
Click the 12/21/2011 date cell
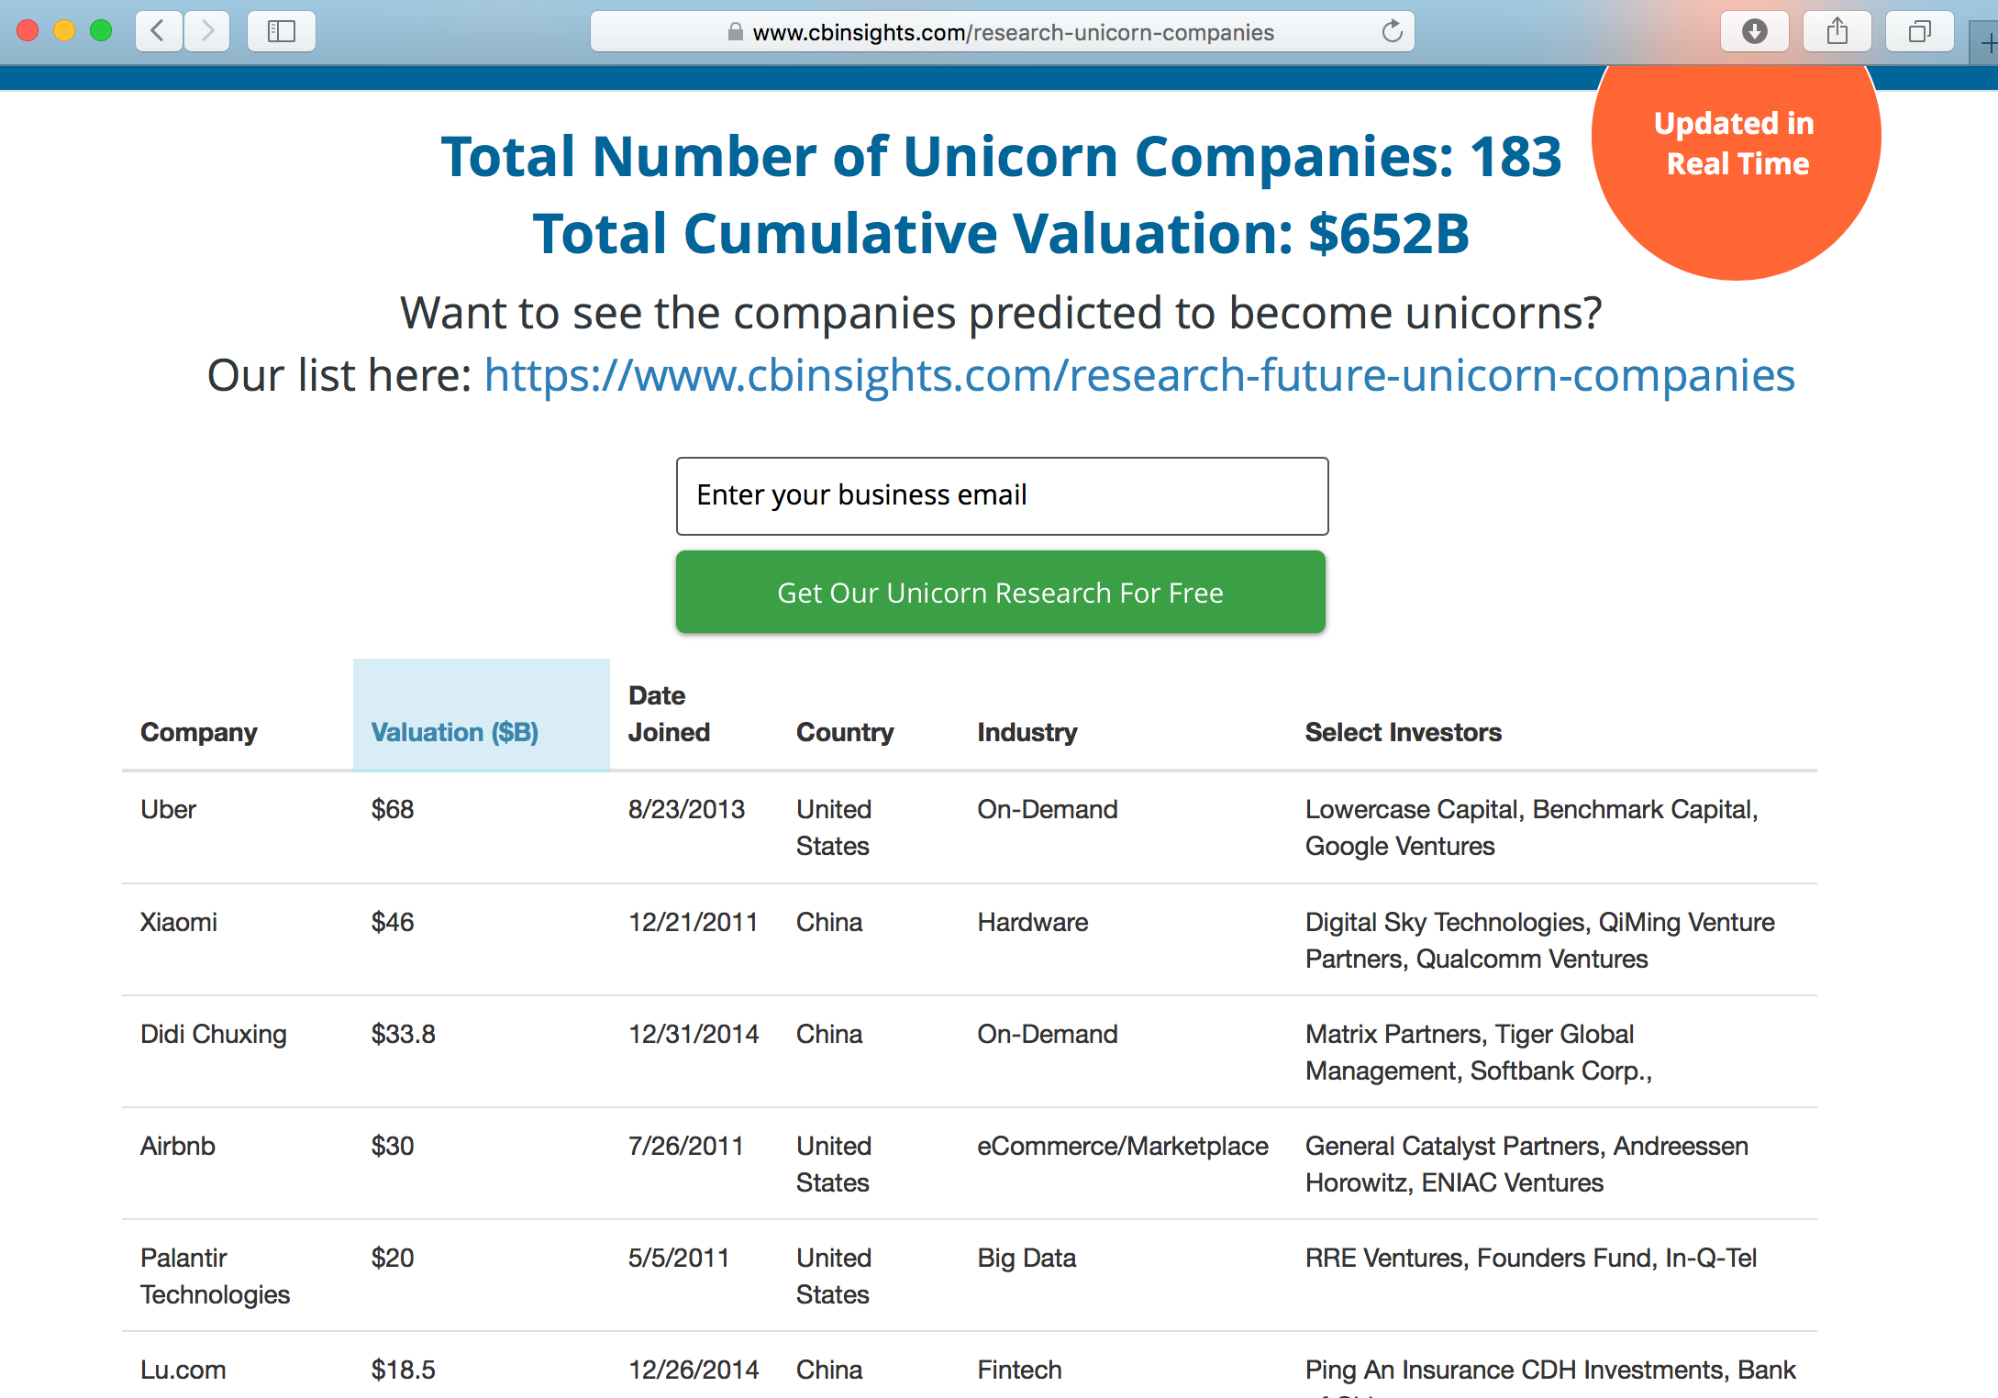point(694,922)
